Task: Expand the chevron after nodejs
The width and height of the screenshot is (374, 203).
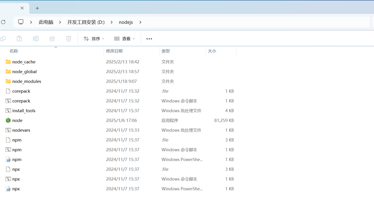Action: [x=140, y=22]
